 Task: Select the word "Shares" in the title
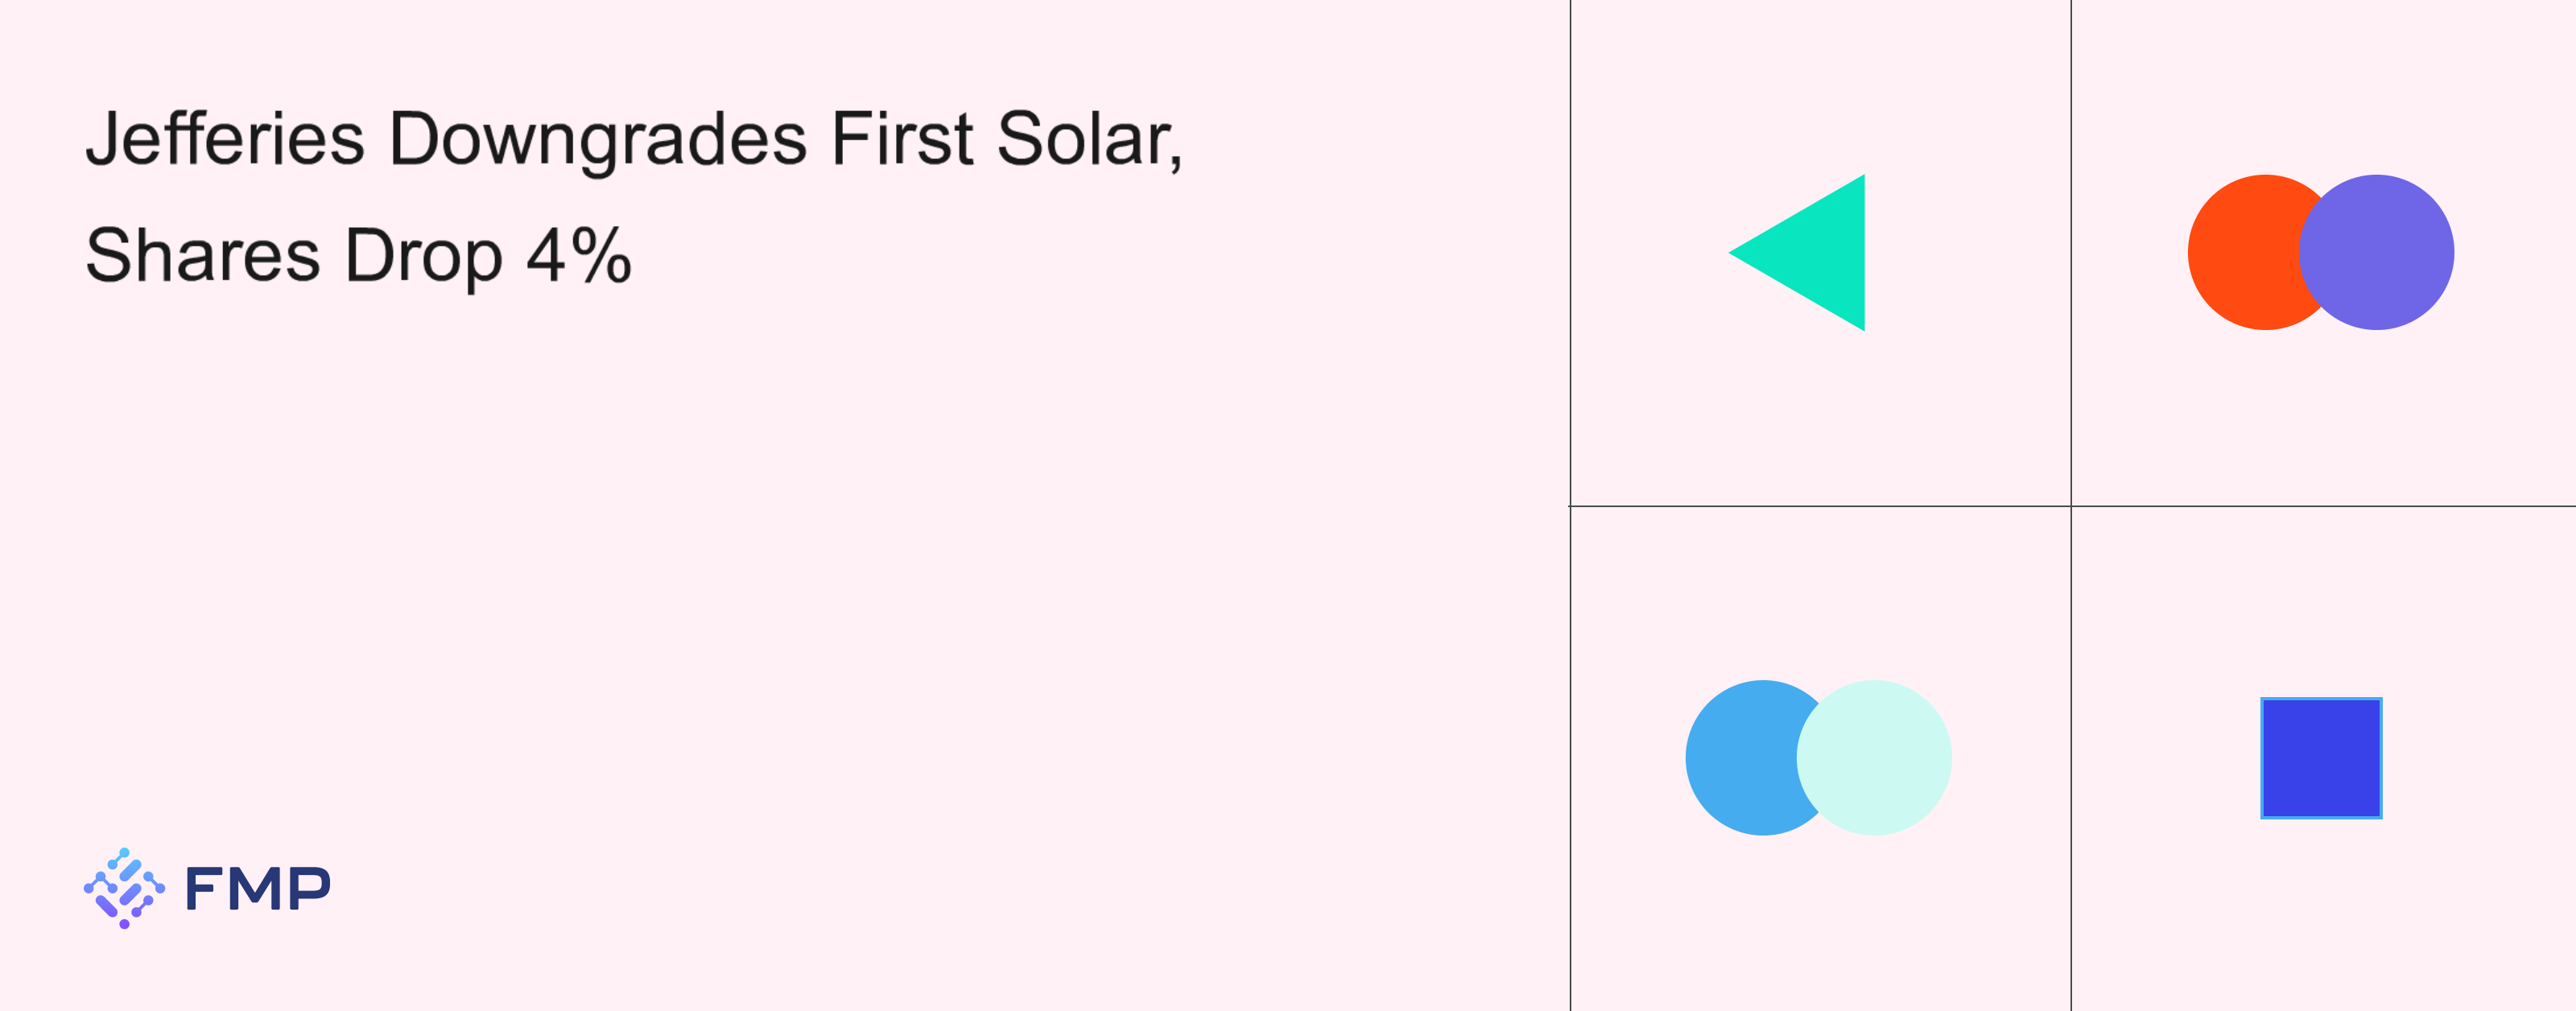click(x=202, y=256)
